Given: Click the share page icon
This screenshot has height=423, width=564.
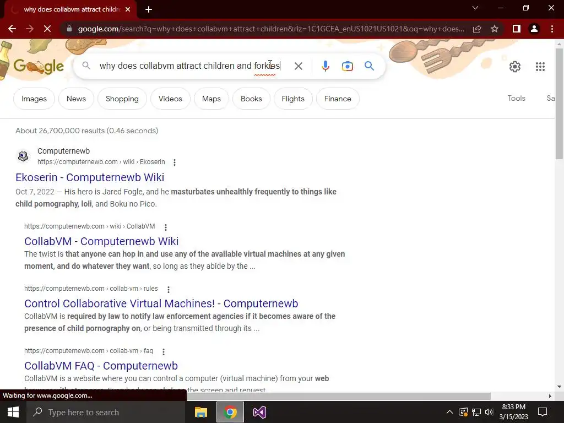Looking at the screenshot, I should tap(477, 29).
